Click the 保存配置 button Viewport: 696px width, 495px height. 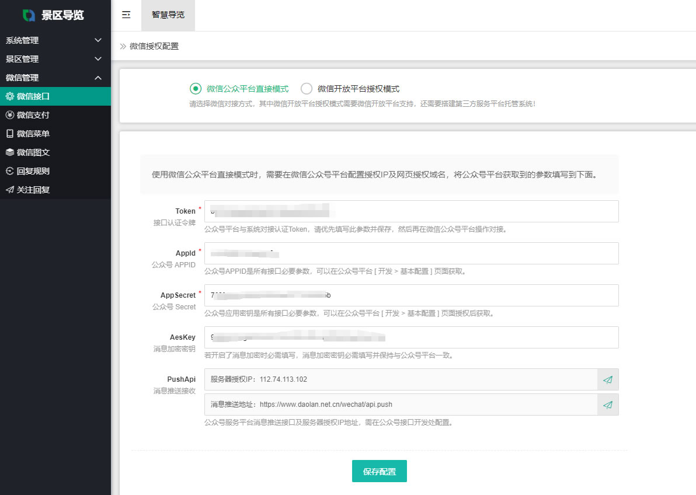coord(379,471)
